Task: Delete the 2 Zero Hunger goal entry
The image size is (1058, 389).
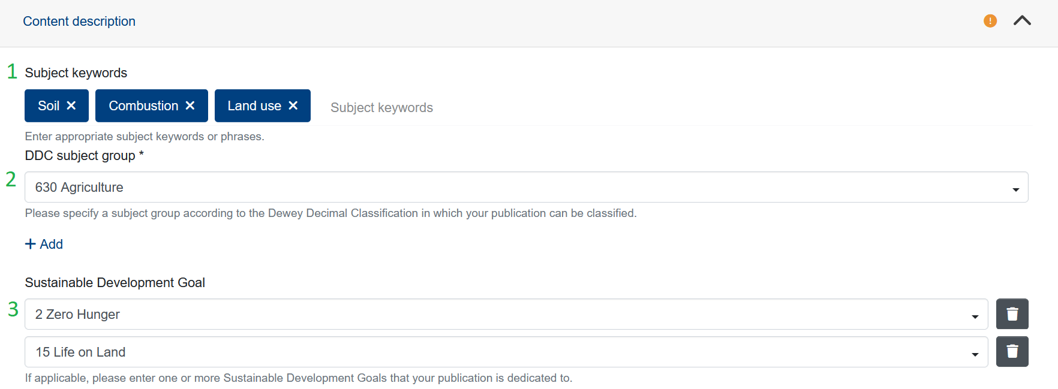Action: 1012,314
